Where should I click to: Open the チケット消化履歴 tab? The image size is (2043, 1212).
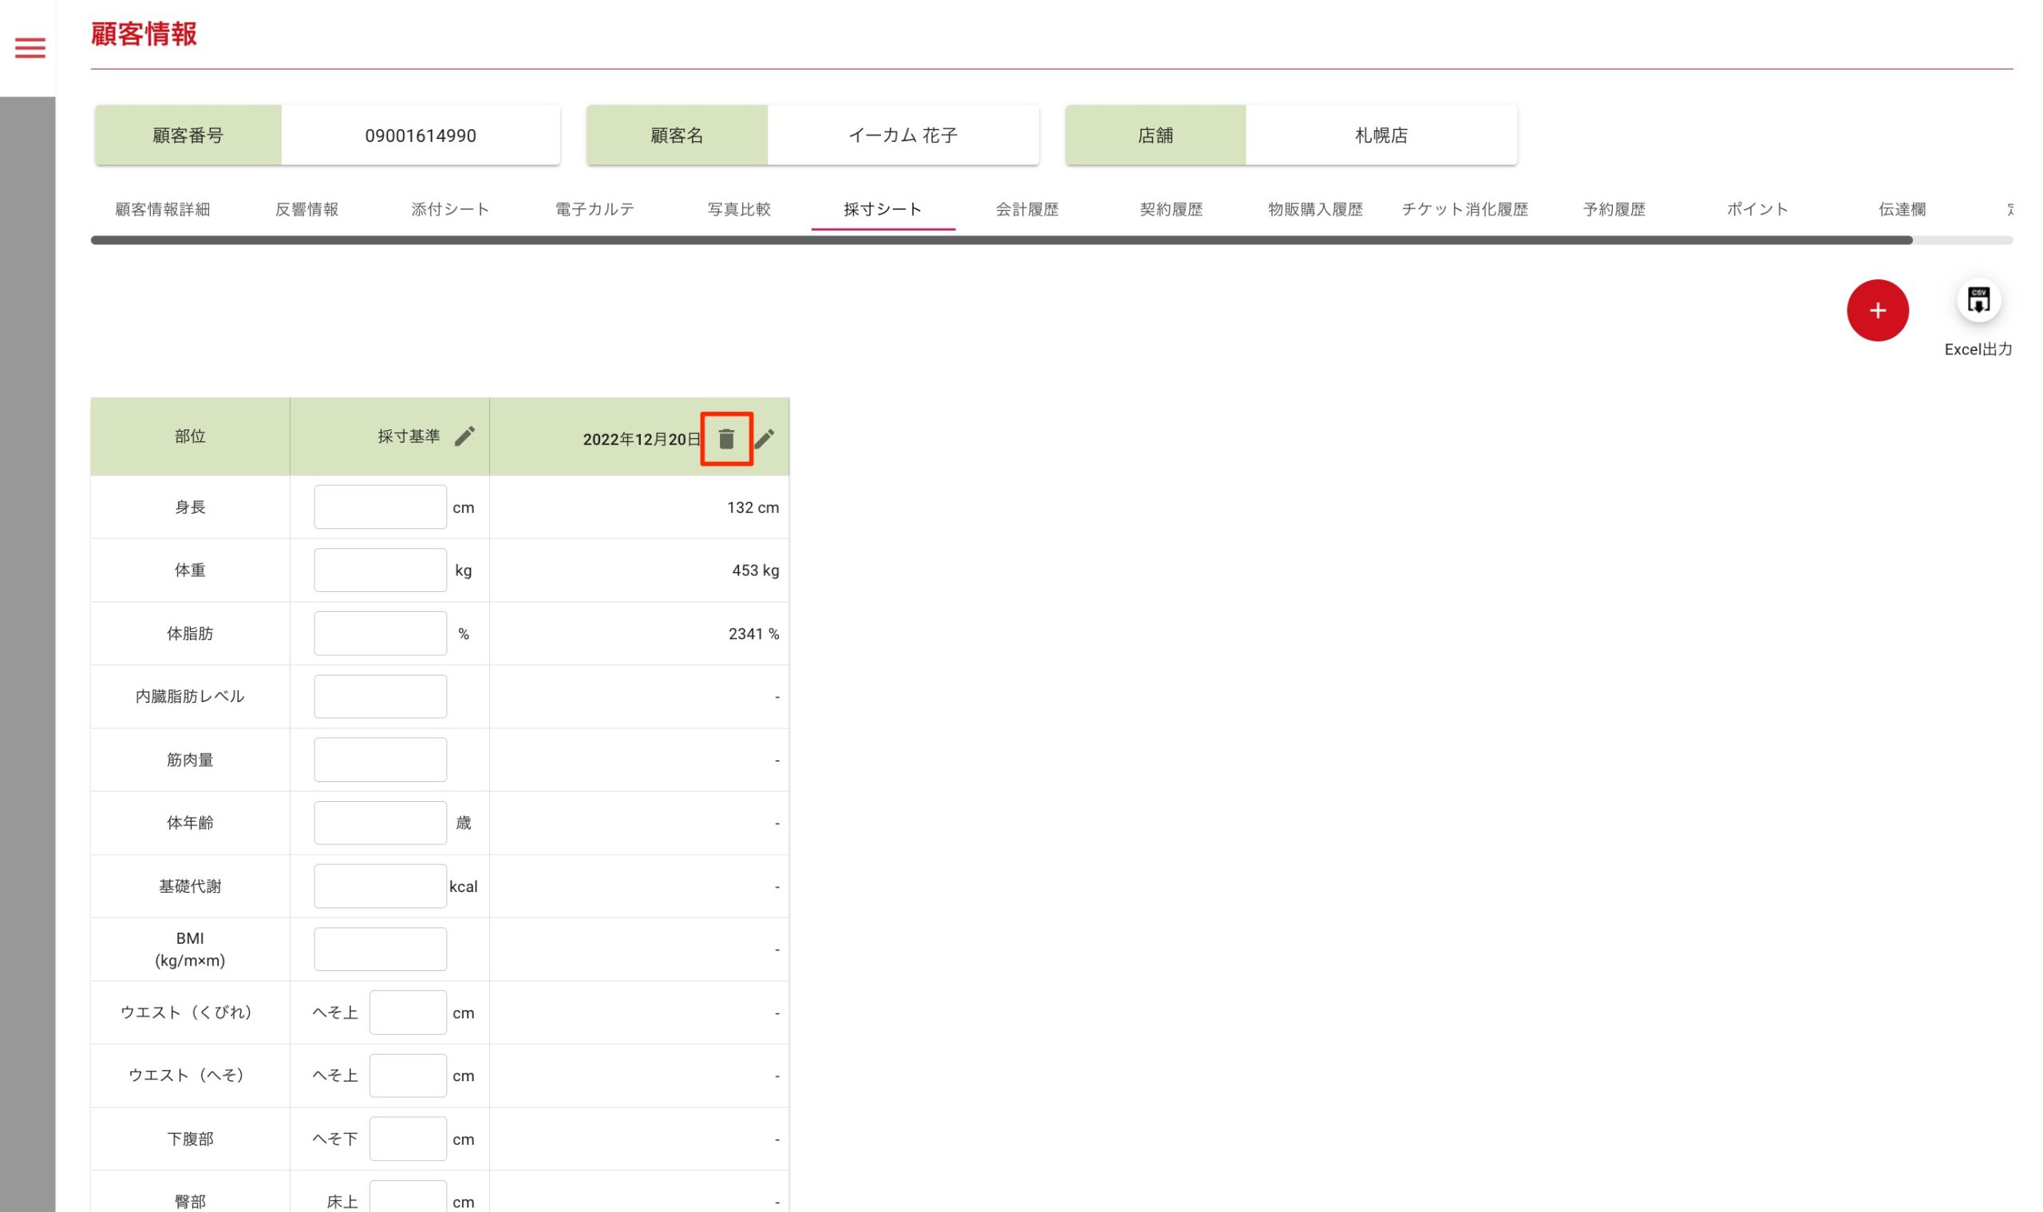(x=1464, y=209)
